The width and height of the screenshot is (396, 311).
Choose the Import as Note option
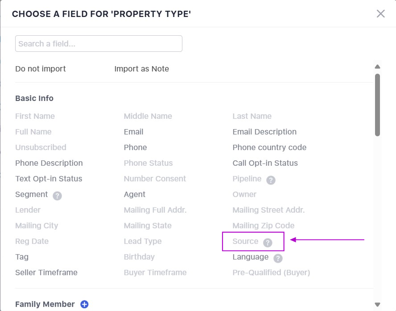click(141, 69)
